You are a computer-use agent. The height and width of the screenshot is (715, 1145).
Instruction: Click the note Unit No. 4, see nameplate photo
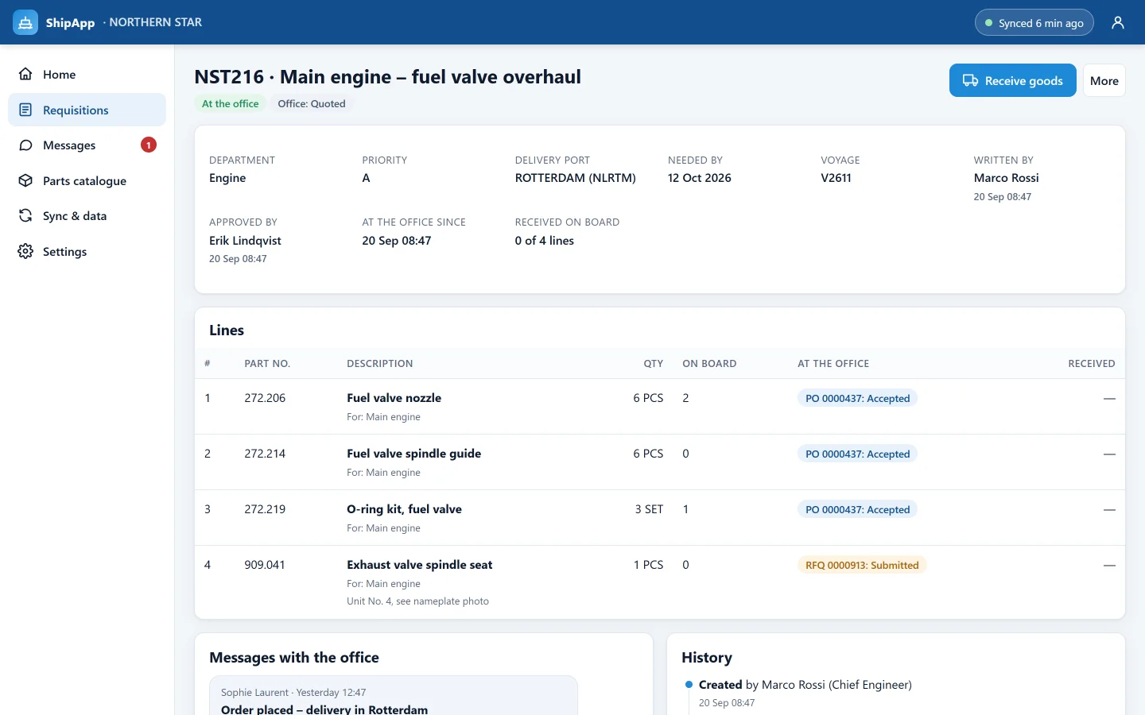pos(417,601)
